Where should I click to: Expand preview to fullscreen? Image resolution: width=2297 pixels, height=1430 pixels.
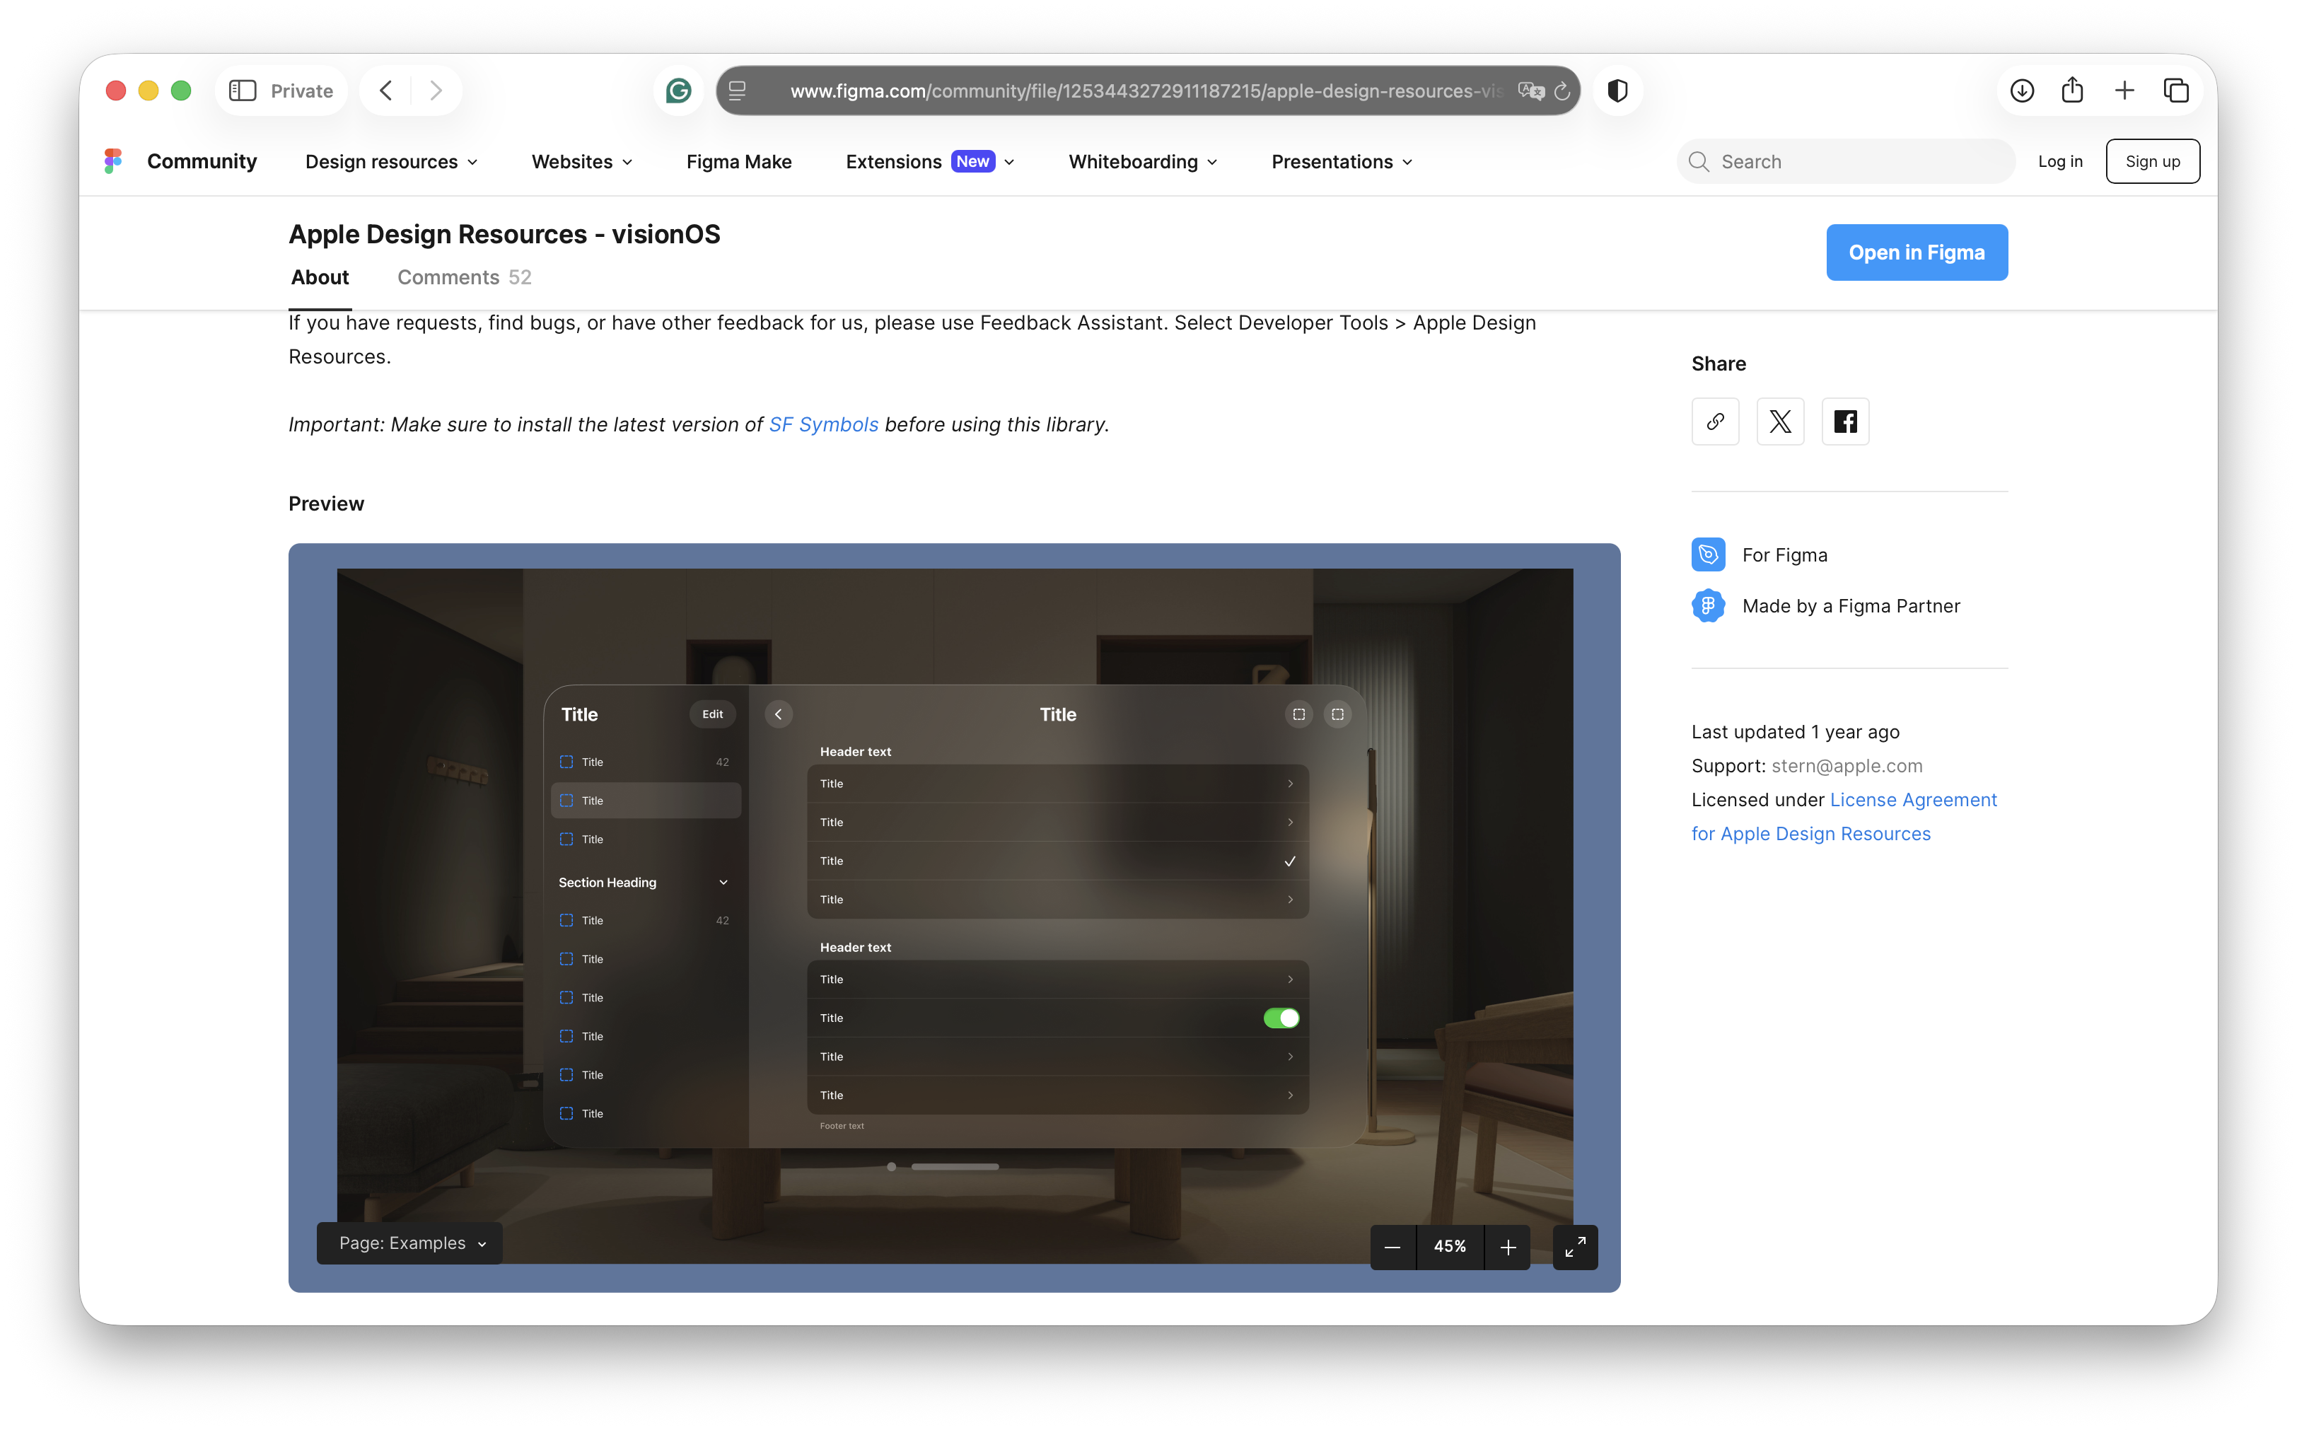click(1576, 1248)
